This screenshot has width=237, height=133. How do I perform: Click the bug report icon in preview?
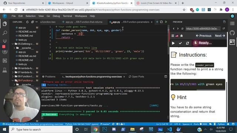tap(181, 36)
